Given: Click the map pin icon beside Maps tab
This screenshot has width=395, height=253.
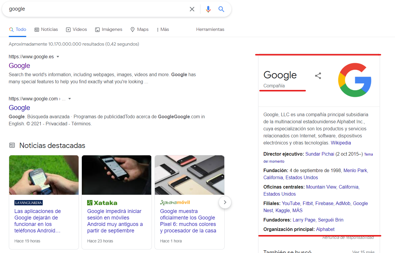Looking at the screenshot, I should pos(133,29).
